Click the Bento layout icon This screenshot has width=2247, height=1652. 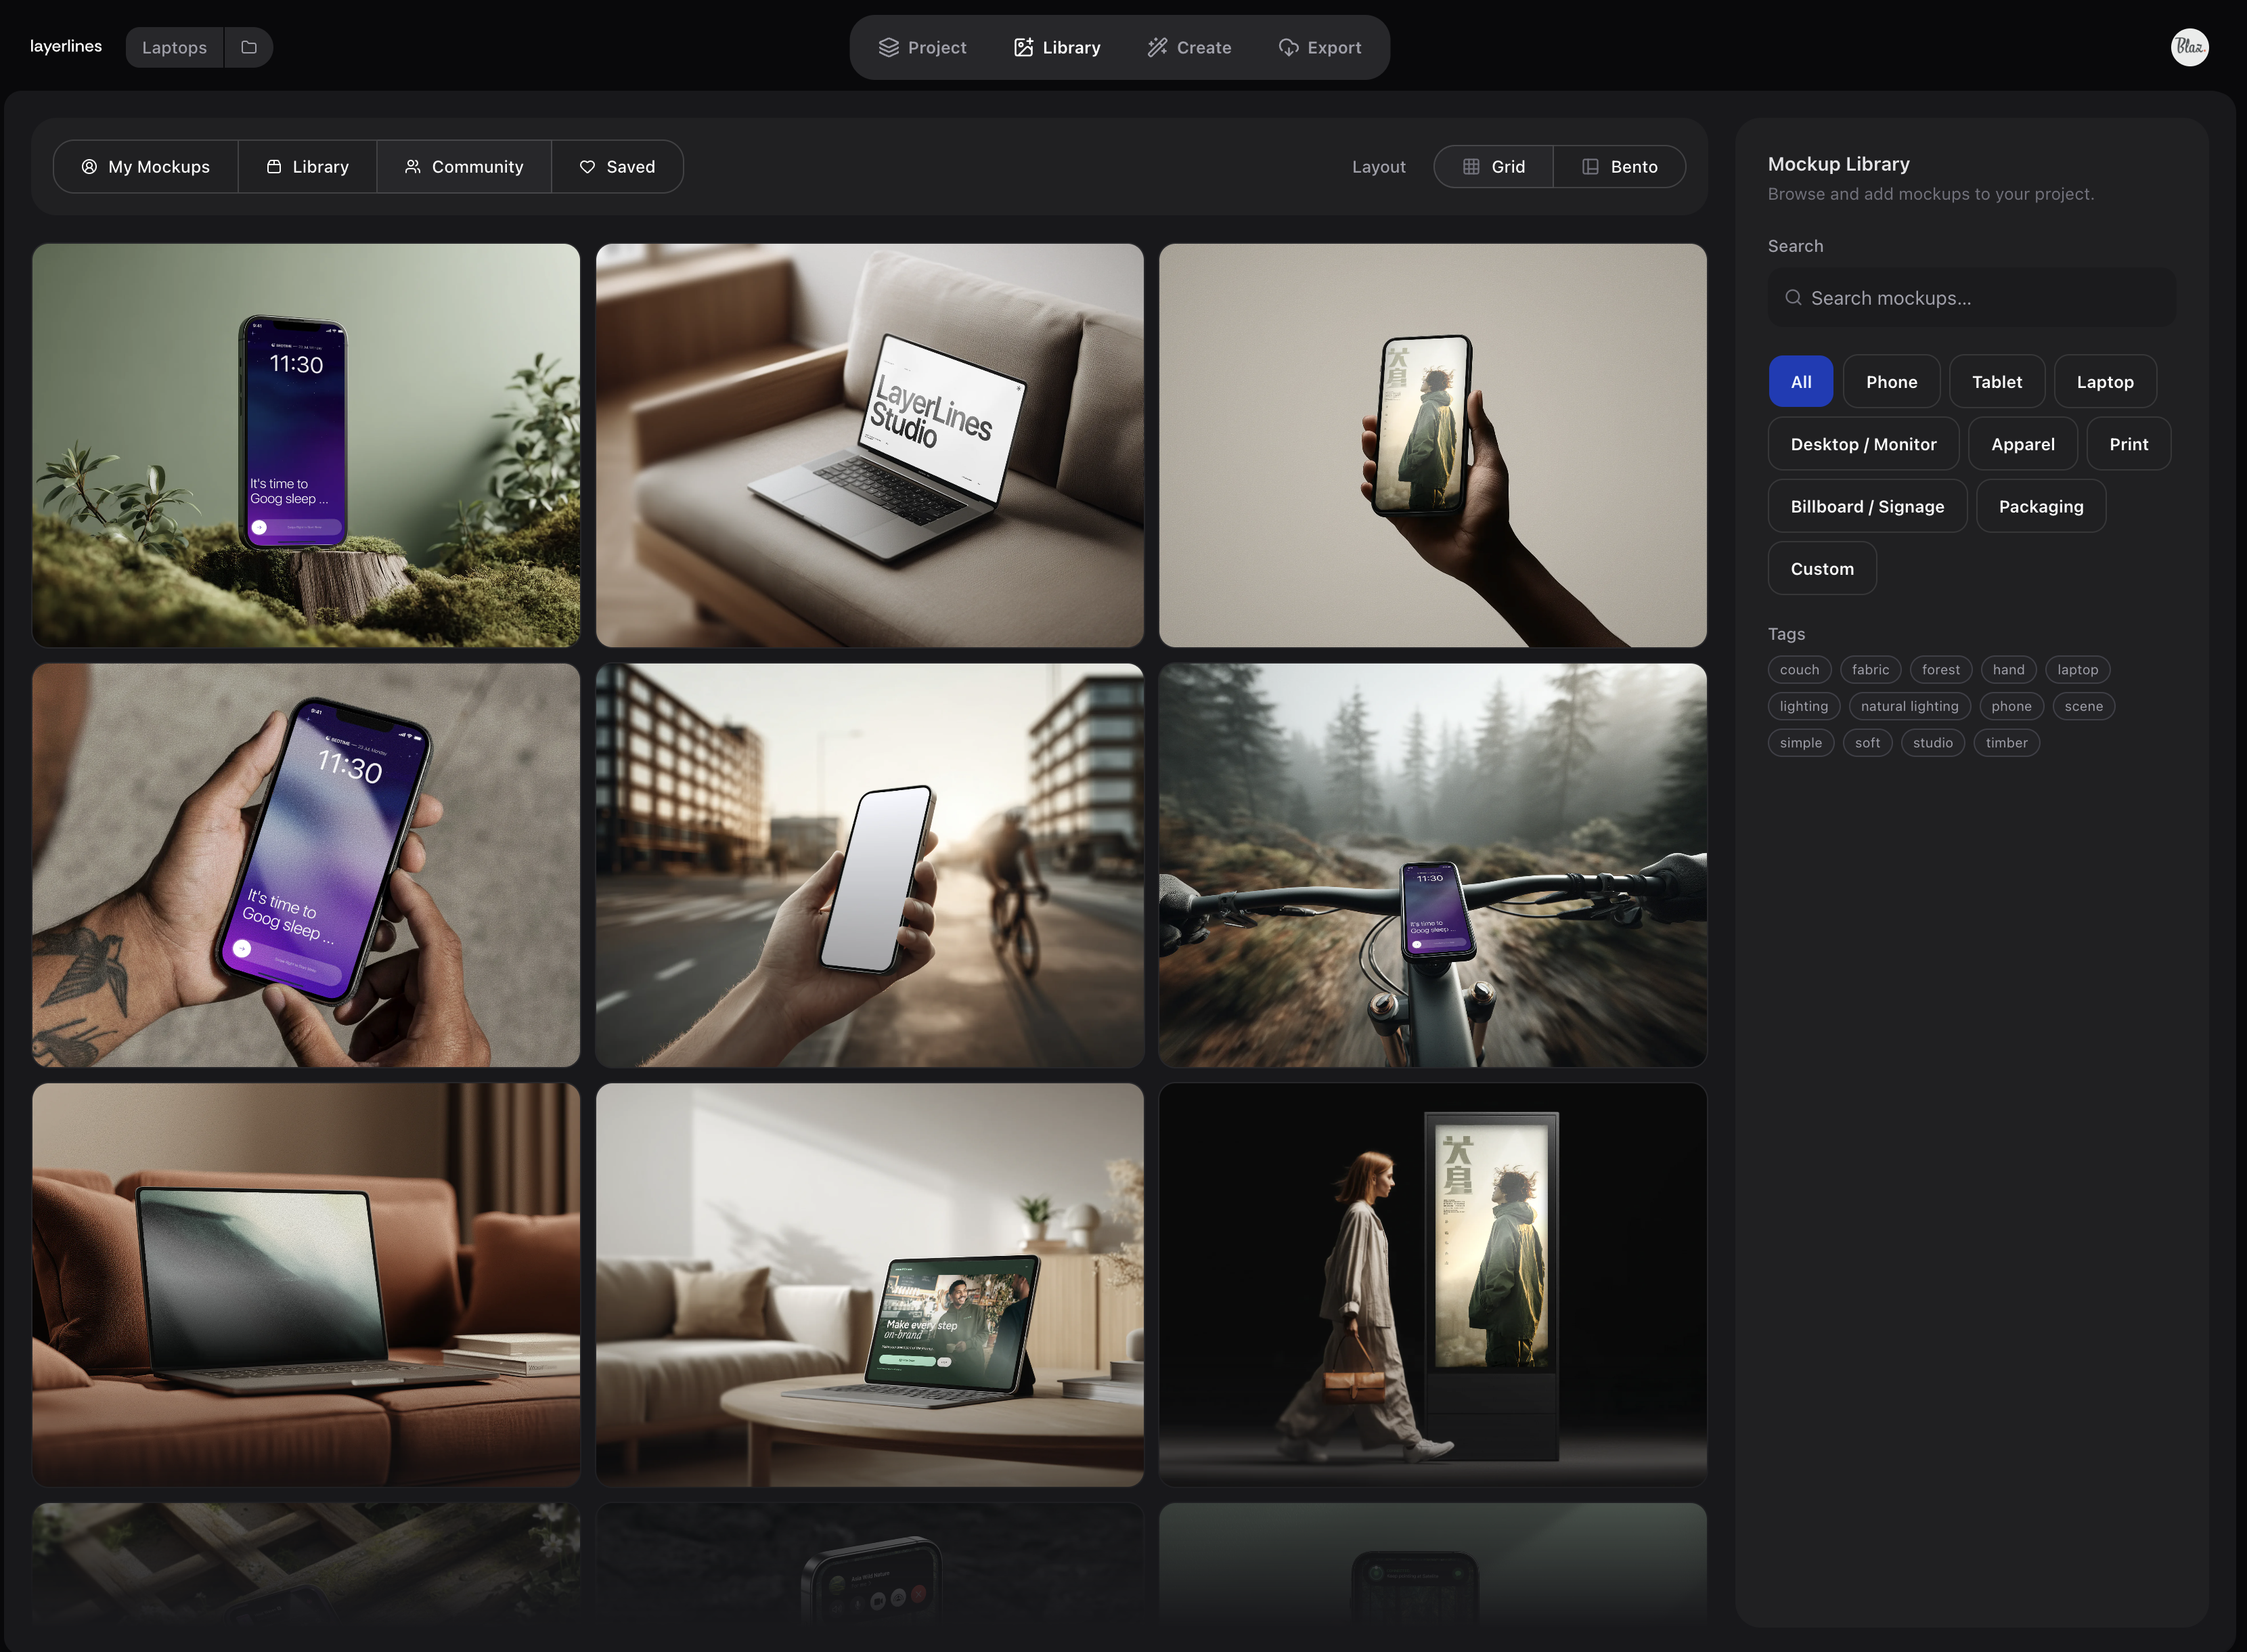(x=1589, y=167)
